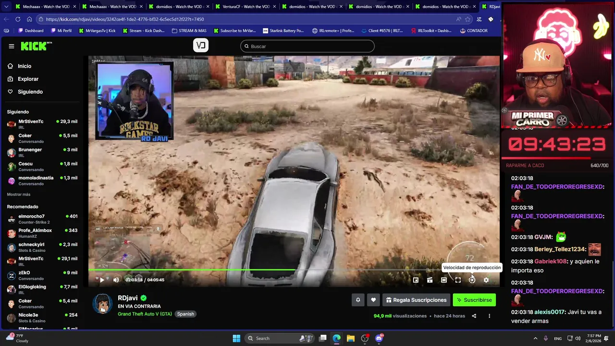Click the cast icon in the video player

tap(430, 280)
